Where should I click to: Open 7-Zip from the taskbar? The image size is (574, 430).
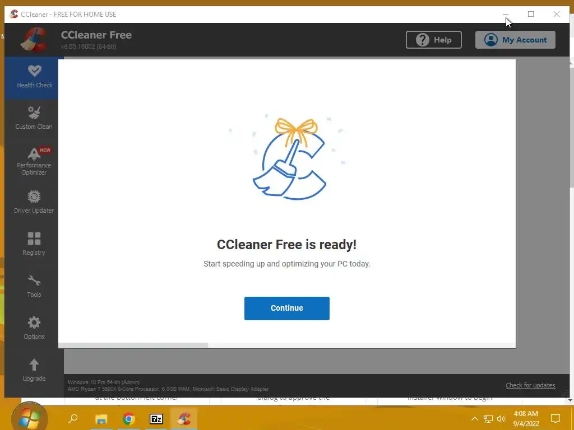(x=156, y=419)
